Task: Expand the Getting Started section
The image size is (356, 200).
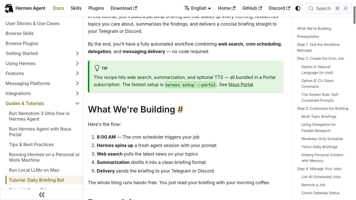Action: pos(77,53)
